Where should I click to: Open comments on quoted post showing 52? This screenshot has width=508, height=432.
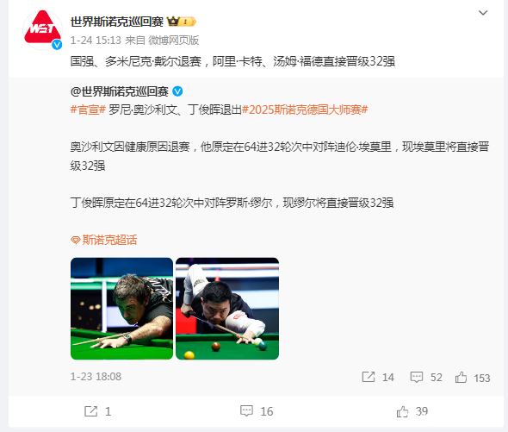pyautogui.click(x=426, y=377)
